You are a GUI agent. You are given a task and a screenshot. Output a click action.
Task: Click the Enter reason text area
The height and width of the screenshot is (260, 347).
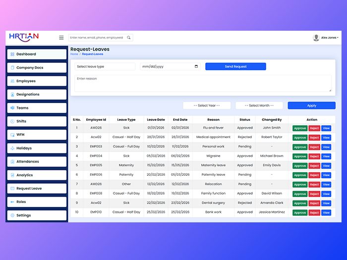pyautogui.click(x=203, y=83)
